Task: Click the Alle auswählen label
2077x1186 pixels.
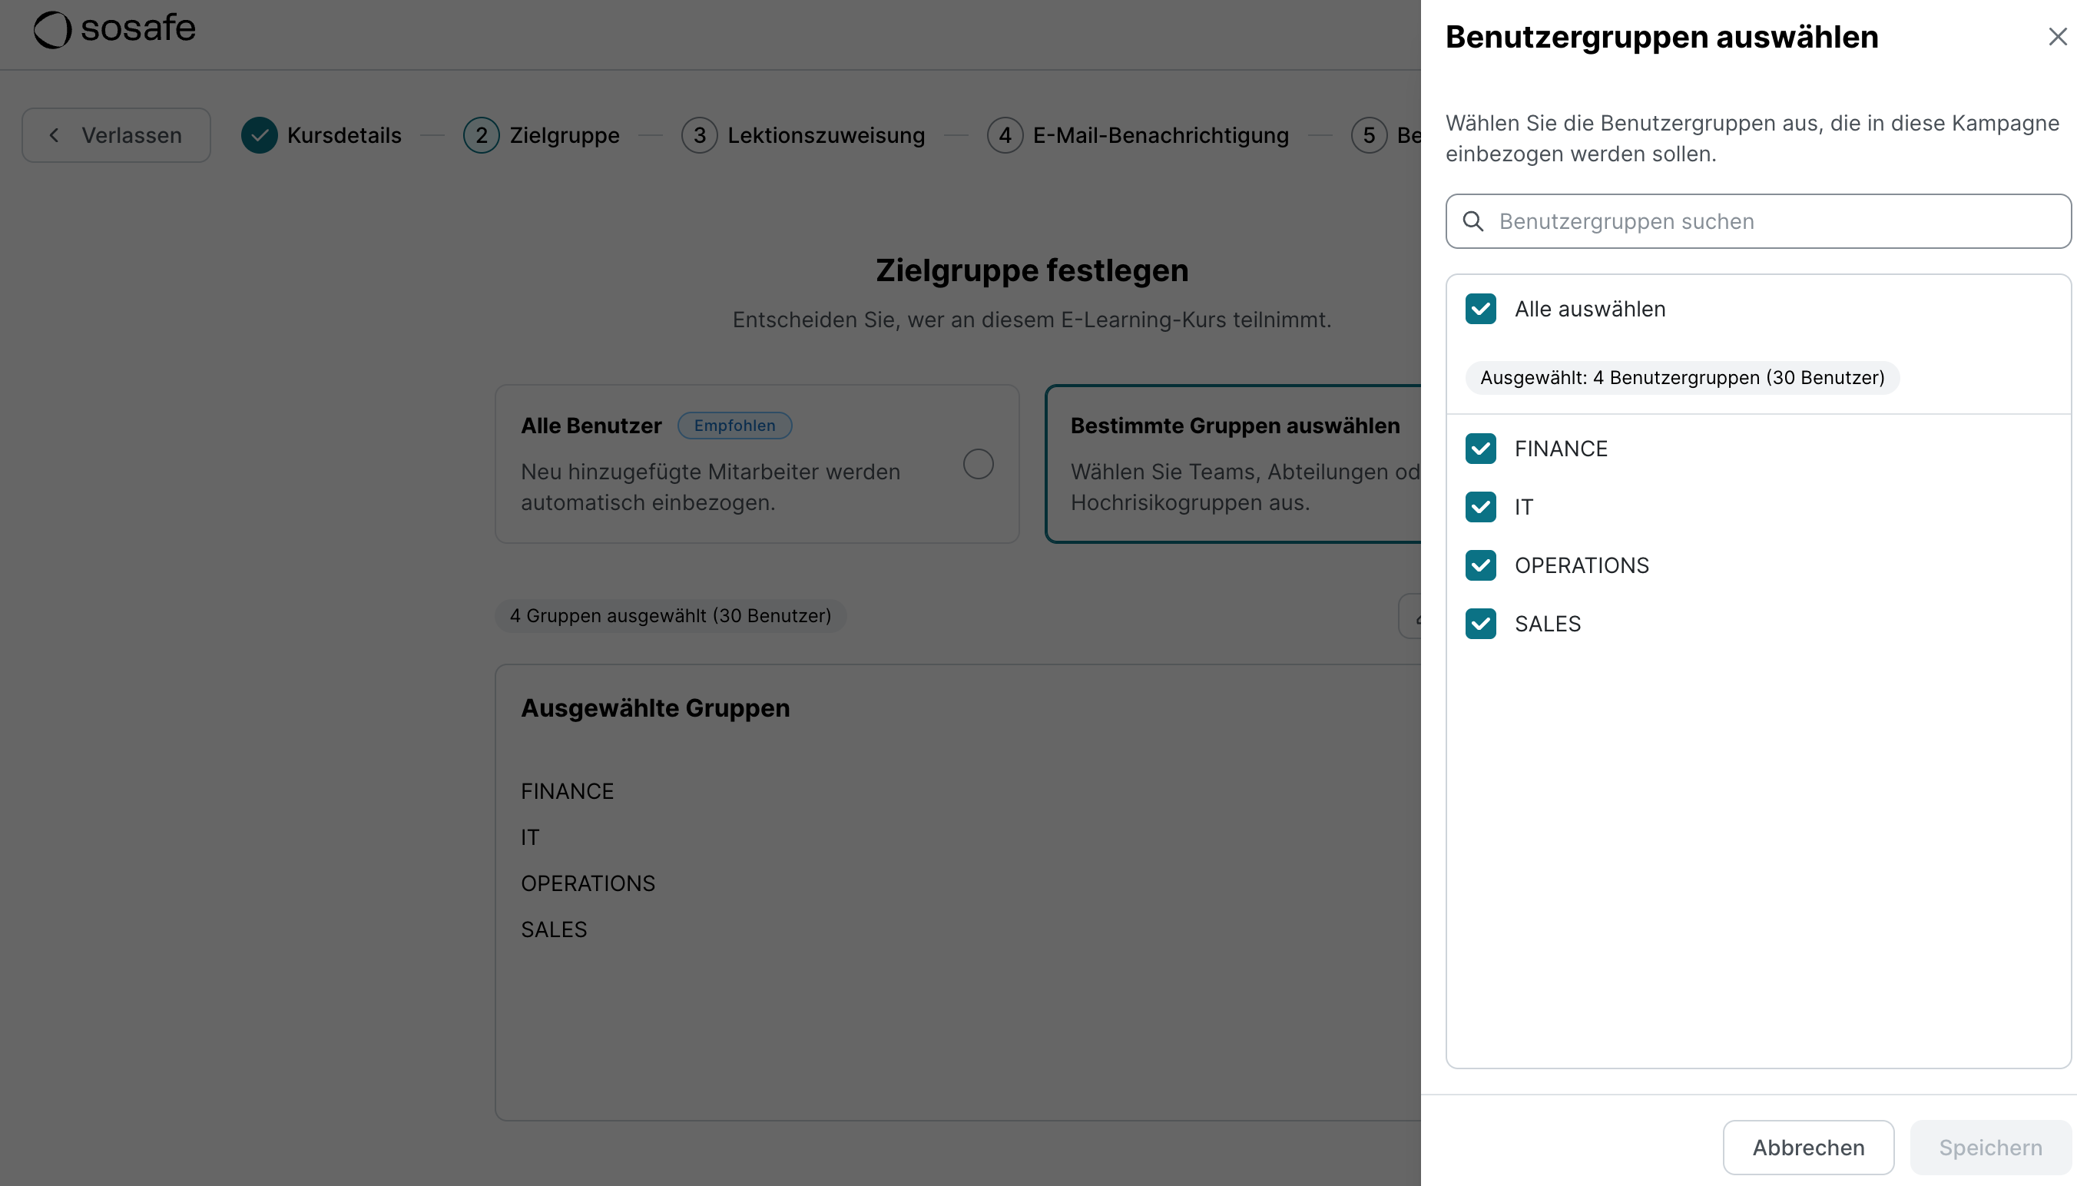Action: coord(1590,309)
